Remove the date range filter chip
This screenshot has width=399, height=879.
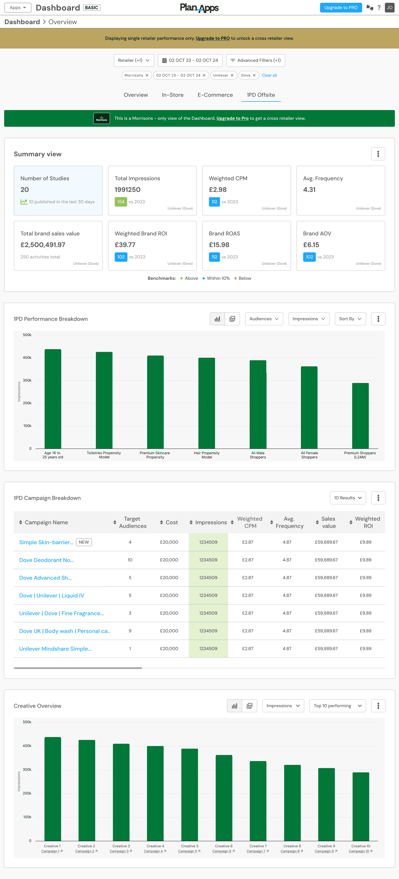click(204, 75)
